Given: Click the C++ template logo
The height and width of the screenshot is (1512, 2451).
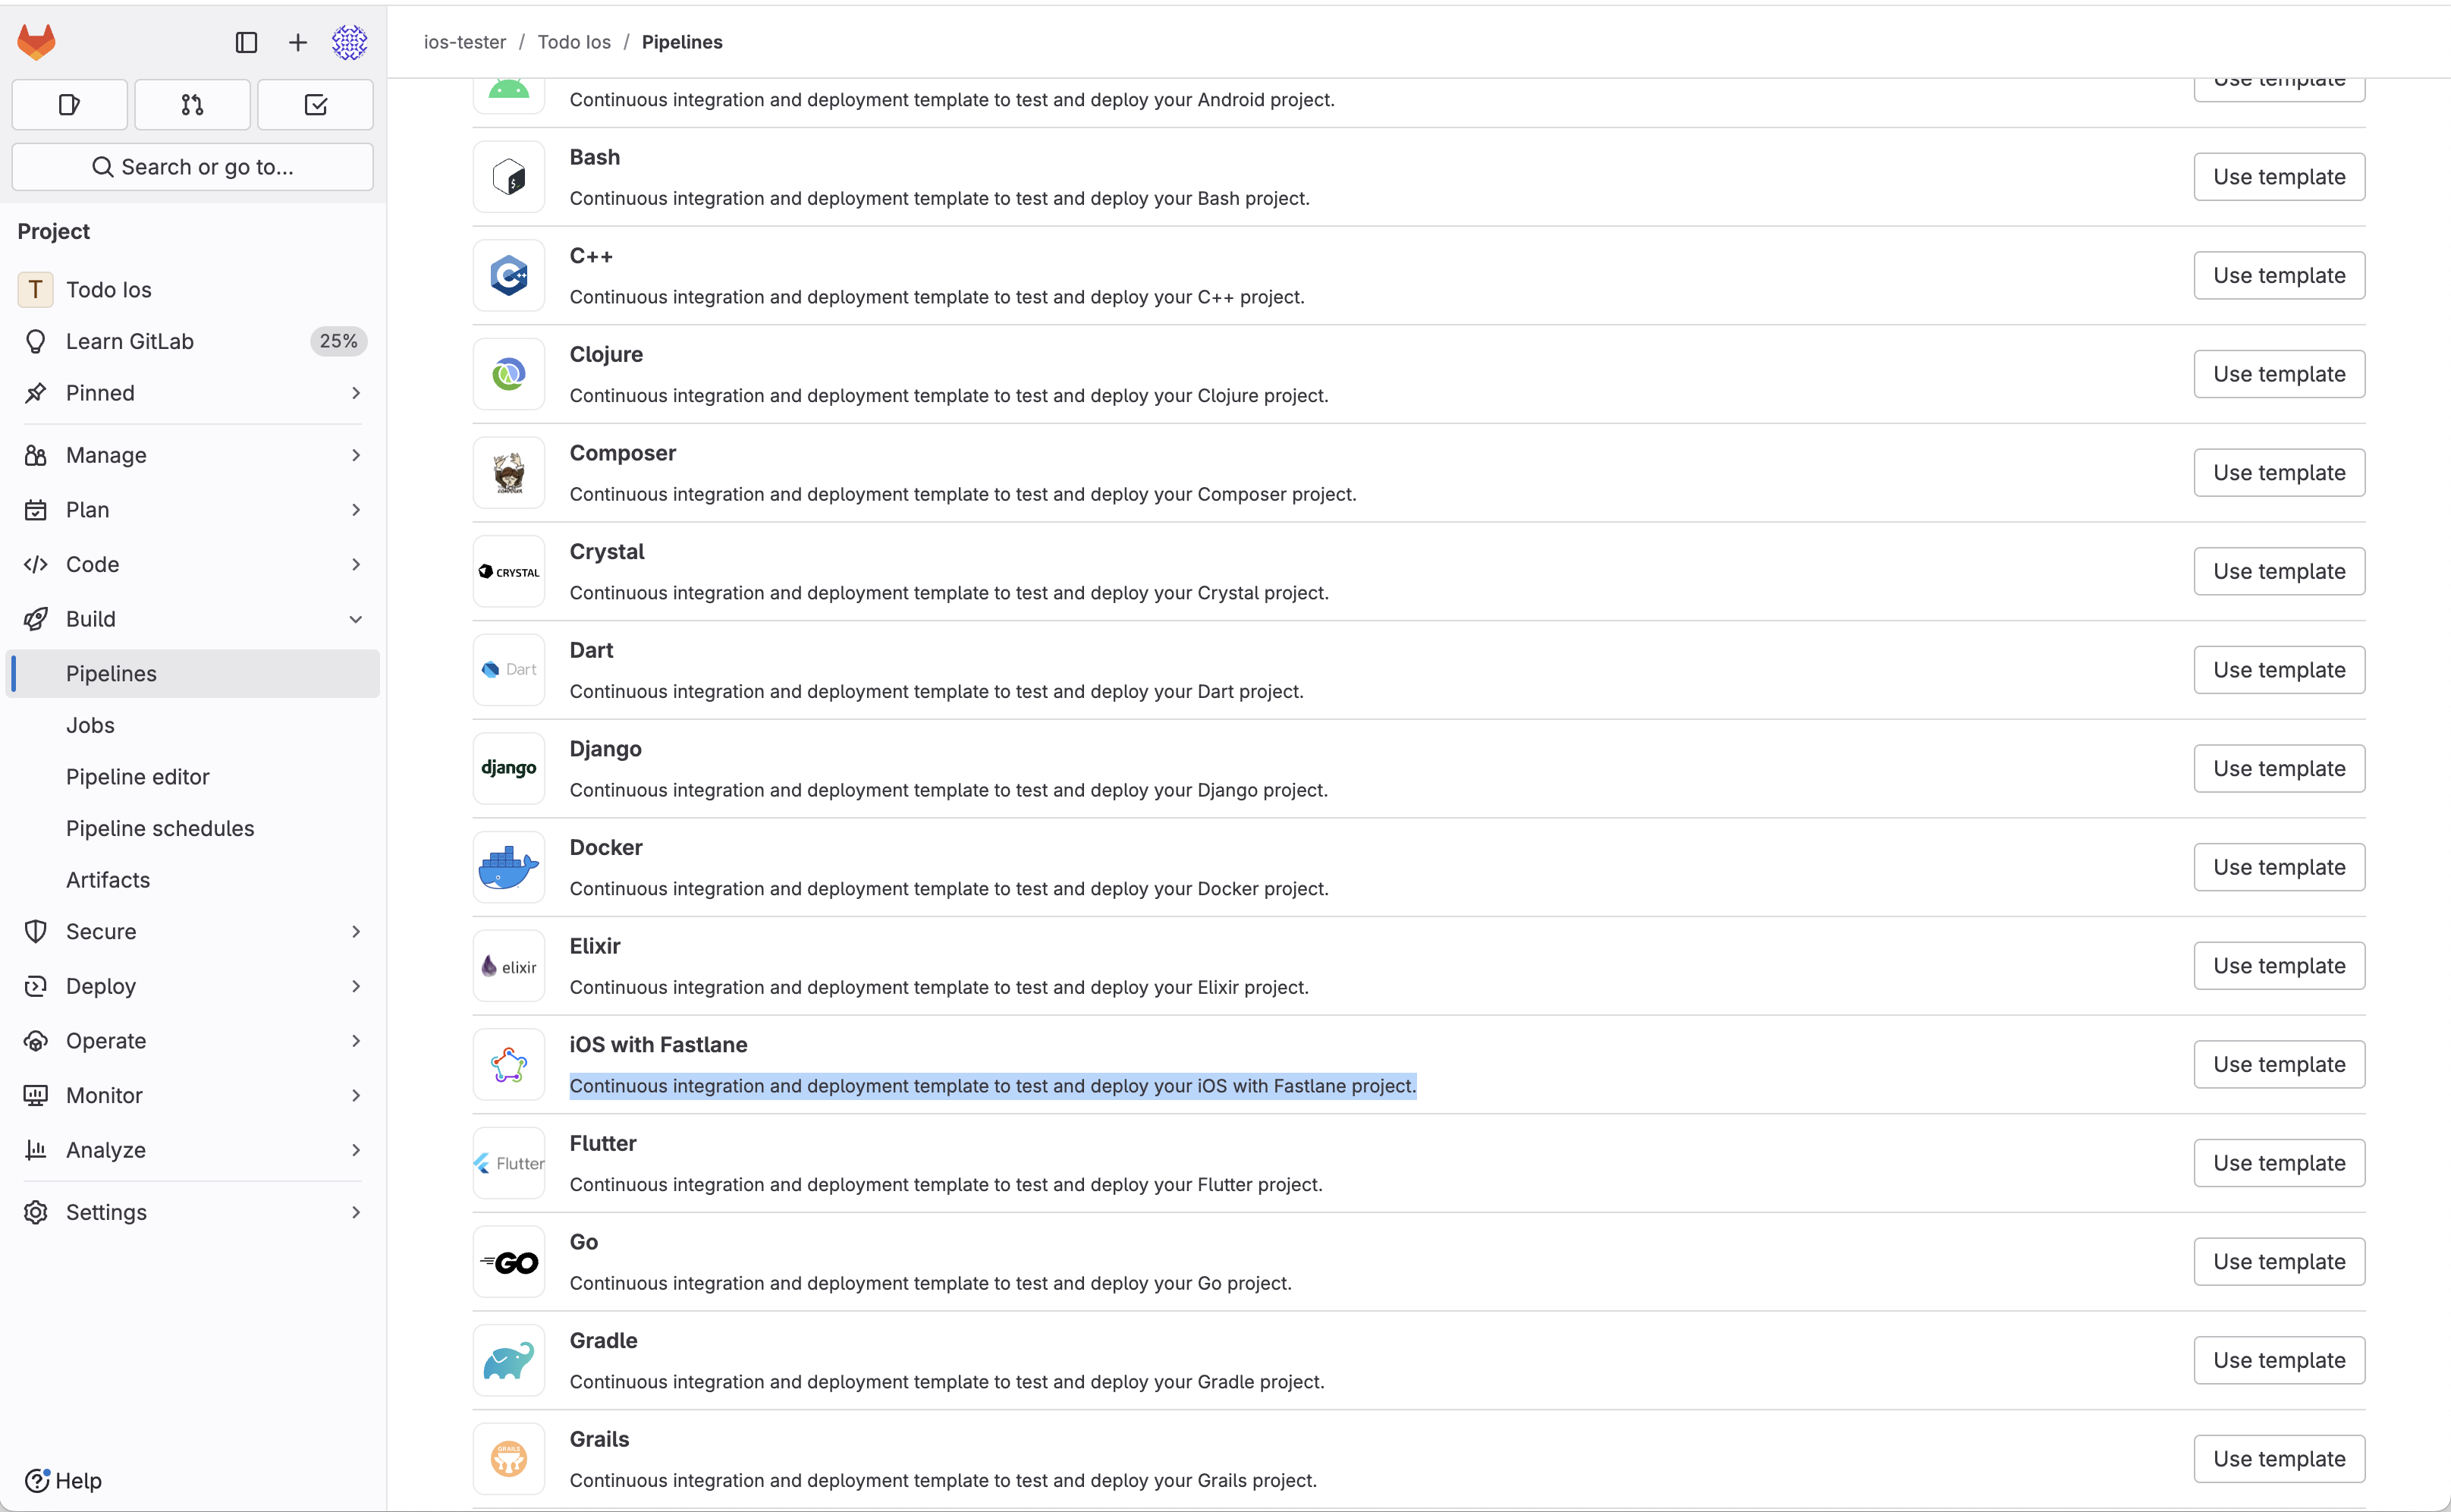Looking at the screenshot, I should 509,276.
